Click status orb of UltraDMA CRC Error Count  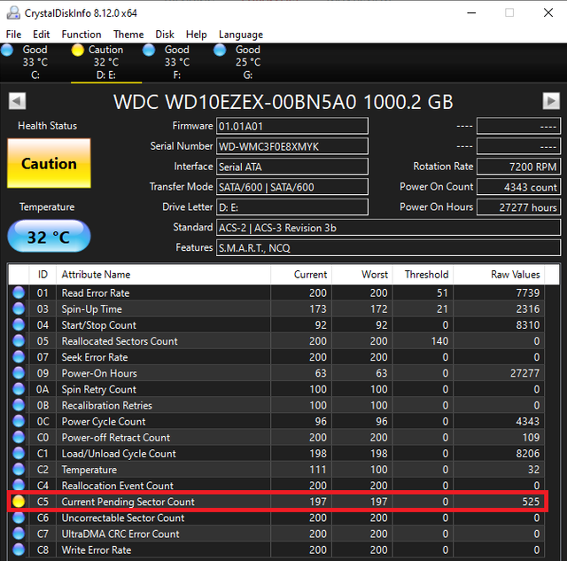19,534
